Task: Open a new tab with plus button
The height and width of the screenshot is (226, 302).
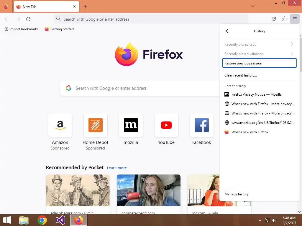Action: (85, 7)
